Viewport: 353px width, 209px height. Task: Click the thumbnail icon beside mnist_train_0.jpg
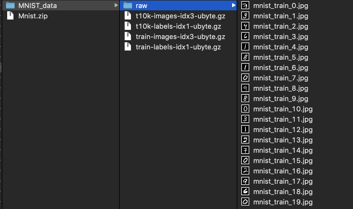(x=245, y=5)
